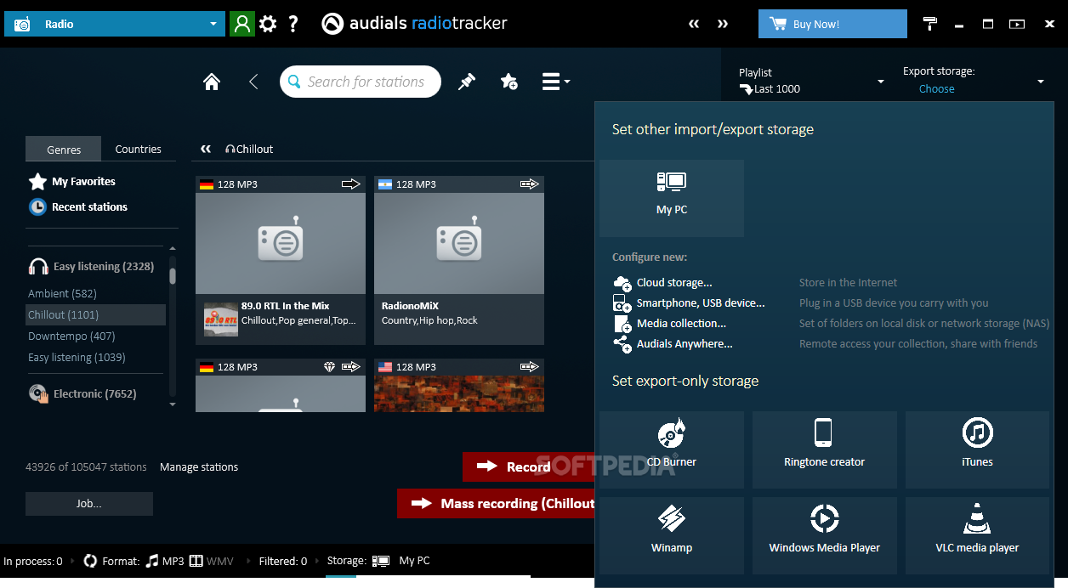Open Manage stations link
The height and width of the screenshot is (588, 1068).
199,466
